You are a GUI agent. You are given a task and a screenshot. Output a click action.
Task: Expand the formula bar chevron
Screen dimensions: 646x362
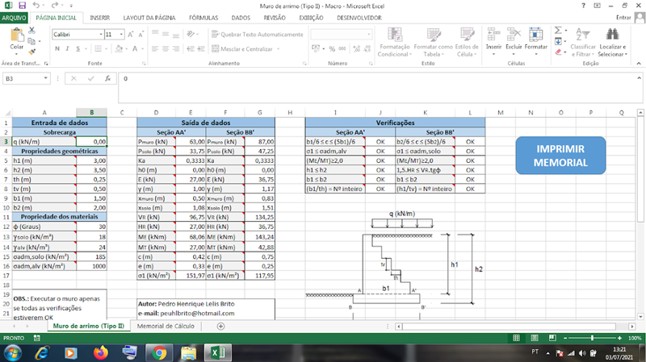[639, 77]
